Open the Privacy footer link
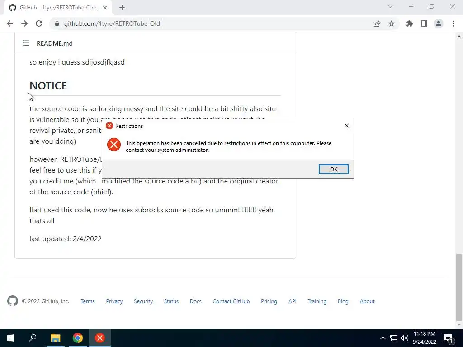Viewport: 463px width, 347px height. tap(114, 301)
